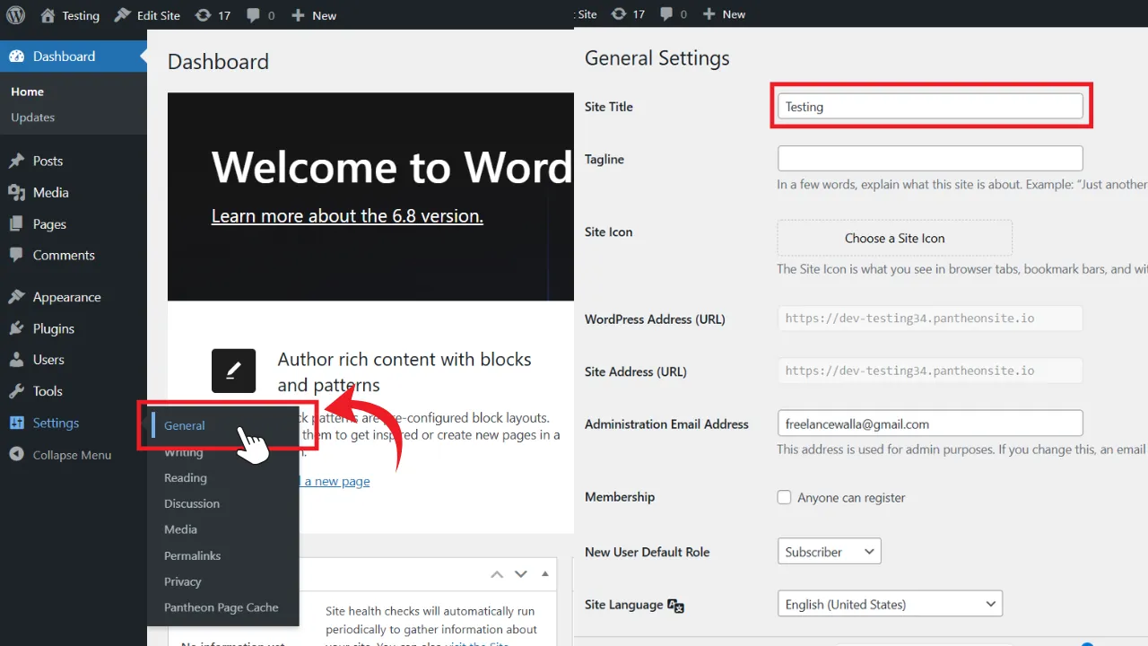Select Media in Settings flyout
The width and height of the screenshot is (1148, 646).
[180, 530]
